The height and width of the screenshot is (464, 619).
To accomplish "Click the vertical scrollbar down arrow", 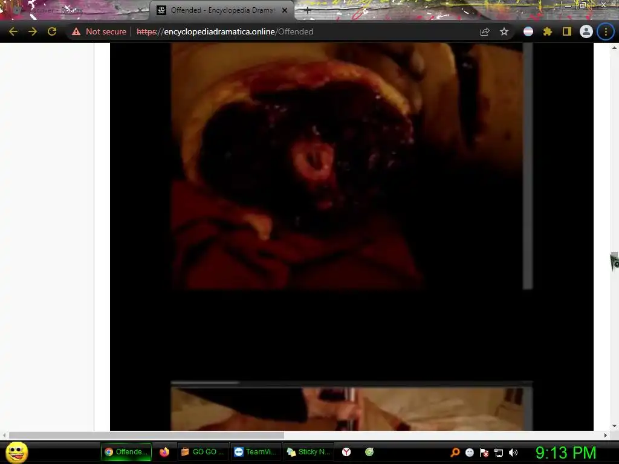I will pyautogui.click(x=614, y=426).
